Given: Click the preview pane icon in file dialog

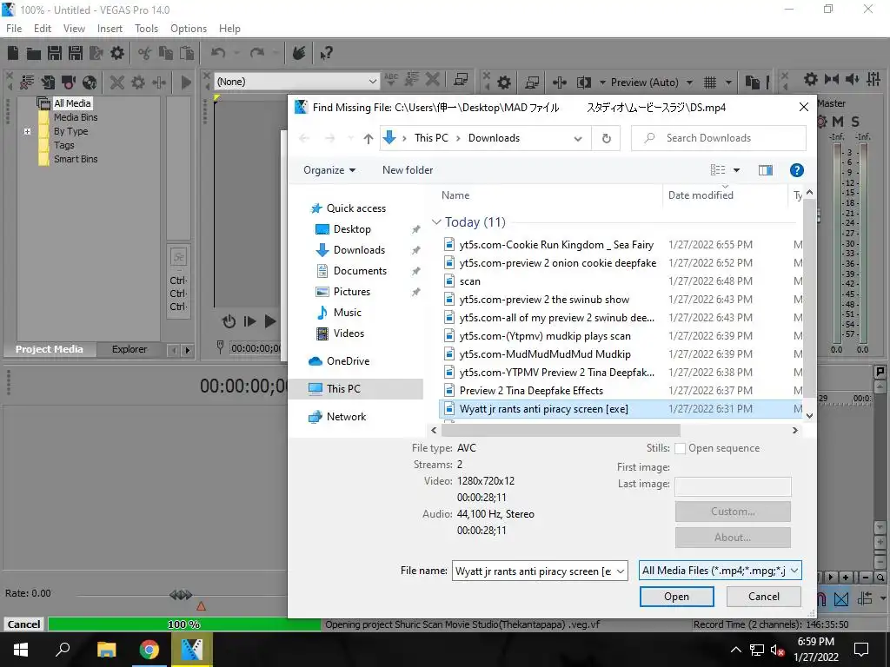Looking at the screenshot, I should pyautogui.click(x=766, y=170).
